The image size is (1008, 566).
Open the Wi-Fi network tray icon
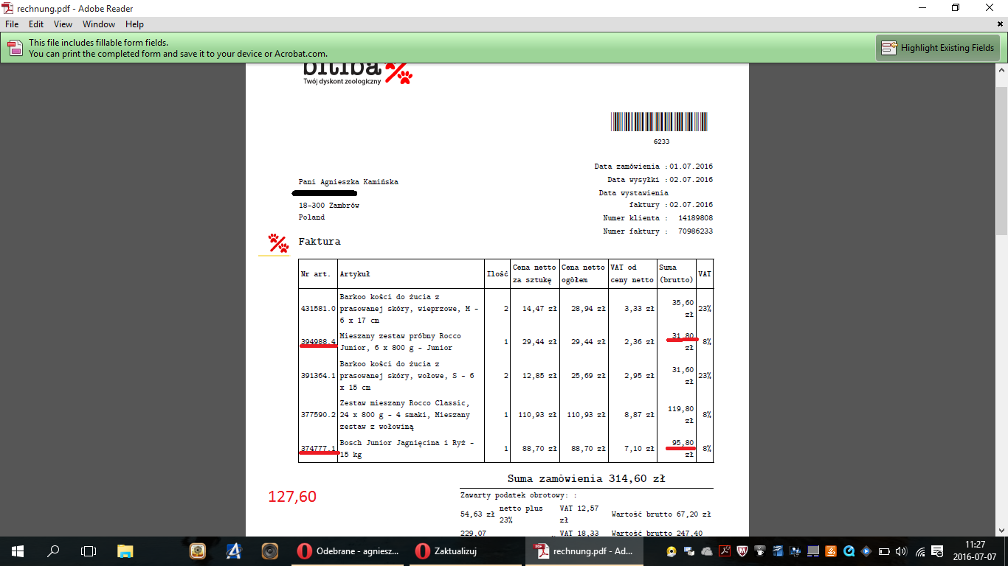920,551
